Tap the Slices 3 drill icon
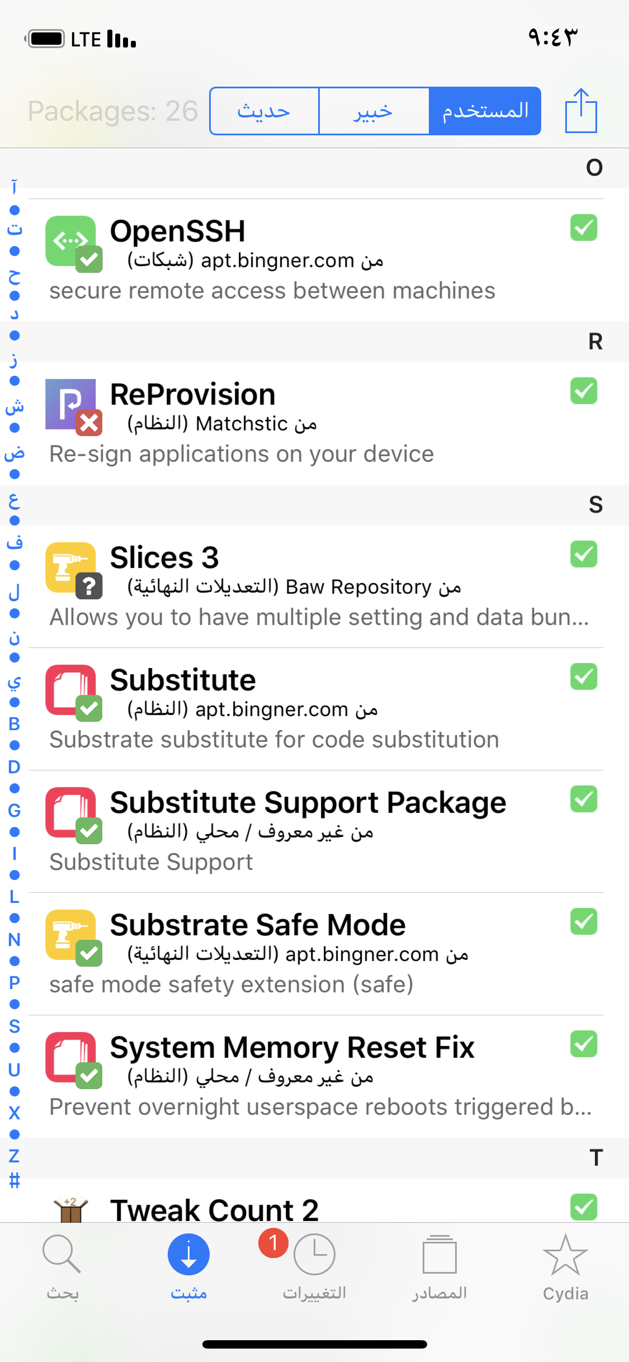 [x=71, y=568]
